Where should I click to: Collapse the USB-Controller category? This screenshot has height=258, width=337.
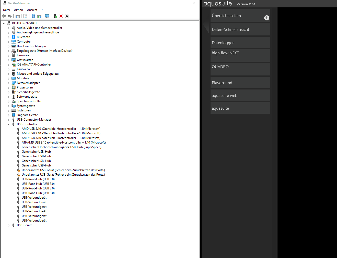tap(8, 124)
